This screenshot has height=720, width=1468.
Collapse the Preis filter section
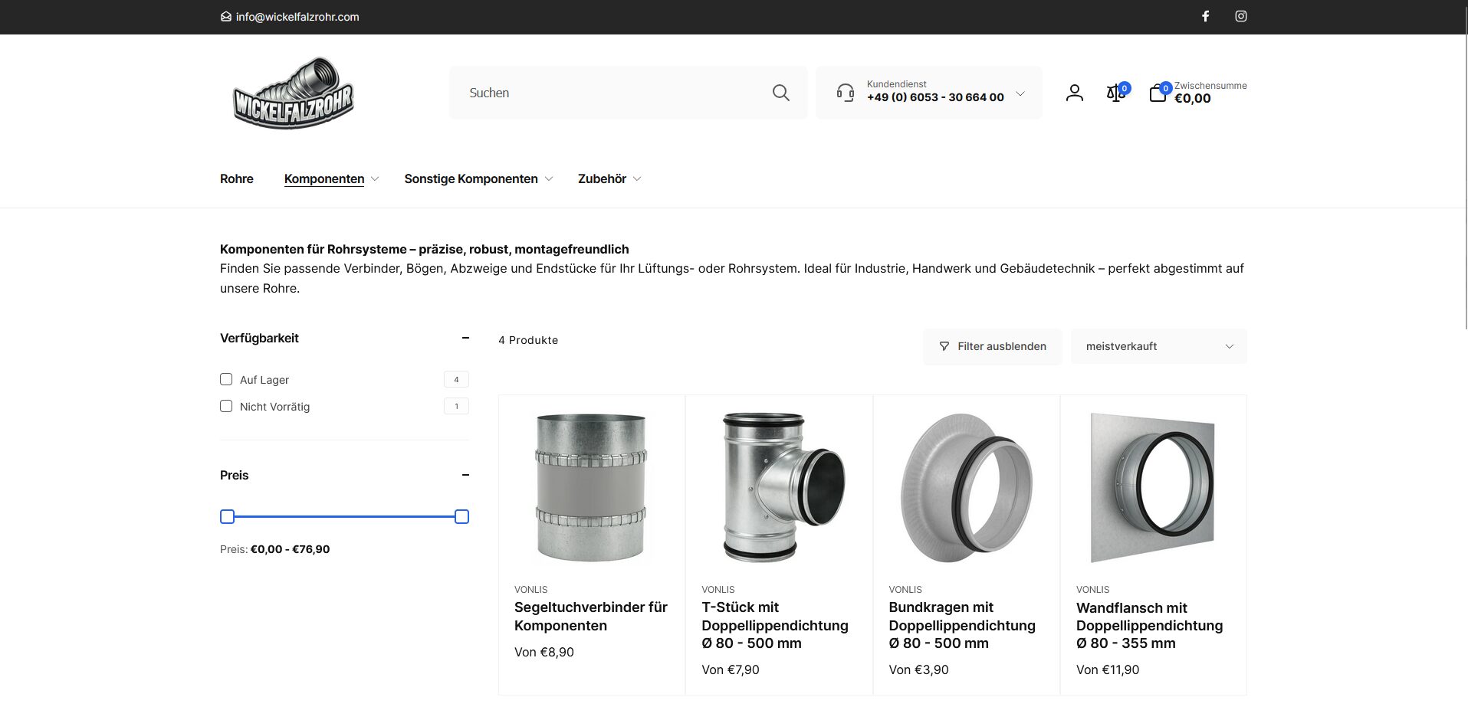(x=465, y=475)
